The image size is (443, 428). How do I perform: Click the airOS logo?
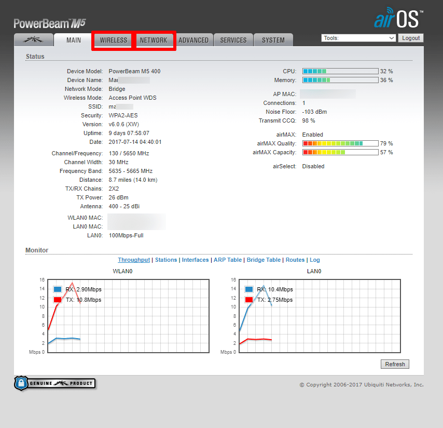pyautogui.click(x=398, y=18)
